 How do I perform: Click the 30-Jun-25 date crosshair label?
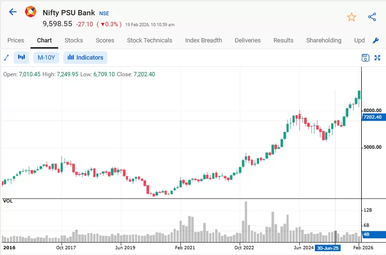(328, 248)
